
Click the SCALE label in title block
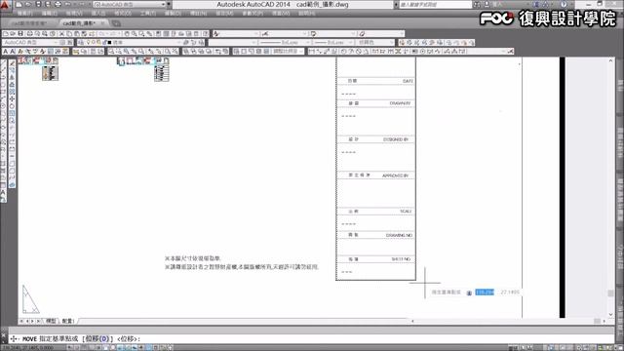click(406, 212)
